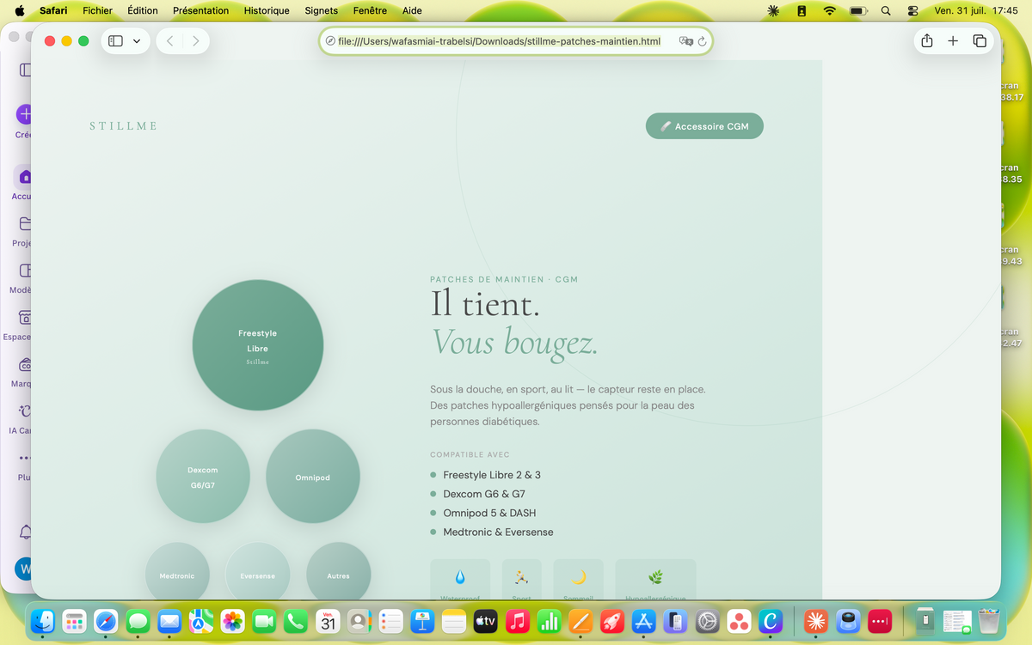The height and width of the screenshot is (645, 1032).
Task: Open FaceTime from the Dock
Action: [x=264, y=621]
